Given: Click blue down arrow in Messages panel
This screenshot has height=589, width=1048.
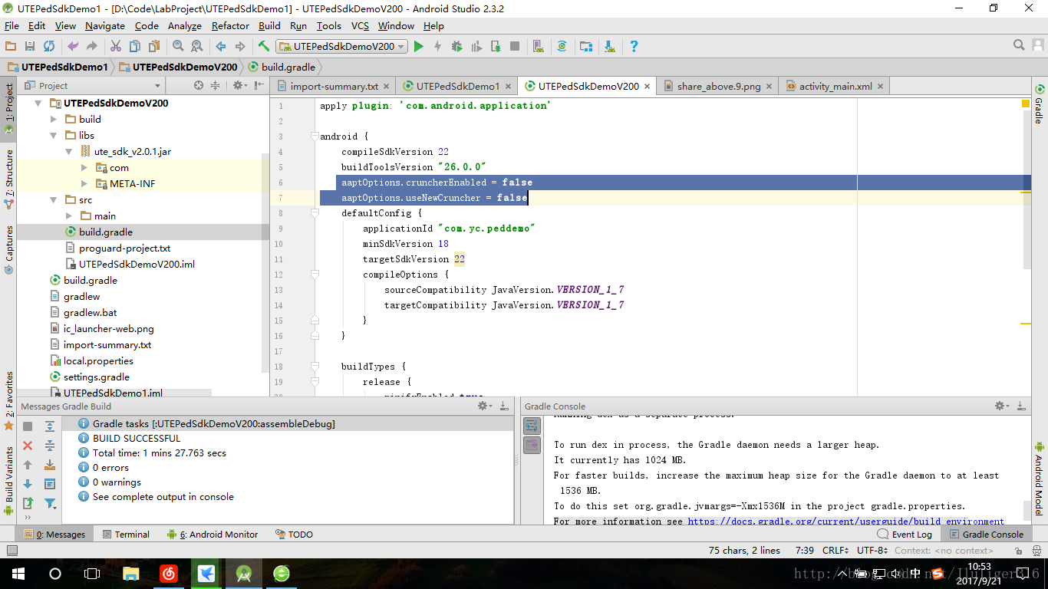Looking at the screenshot, I should pyautogui.click(x=28, y=484).
